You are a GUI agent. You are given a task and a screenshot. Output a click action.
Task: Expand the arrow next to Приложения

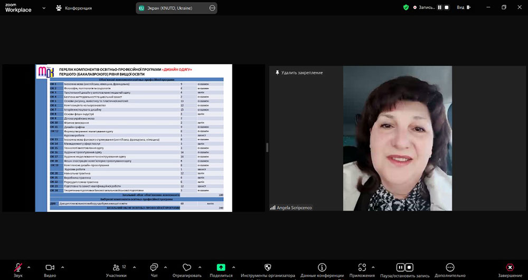(373, 267)
